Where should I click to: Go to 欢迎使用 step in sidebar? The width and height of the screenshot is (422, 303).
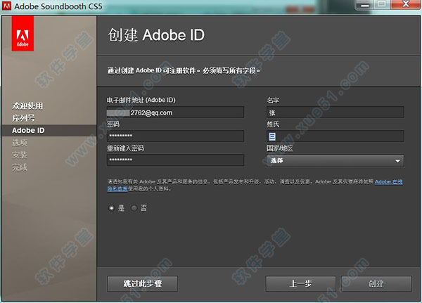coord(27,105)
